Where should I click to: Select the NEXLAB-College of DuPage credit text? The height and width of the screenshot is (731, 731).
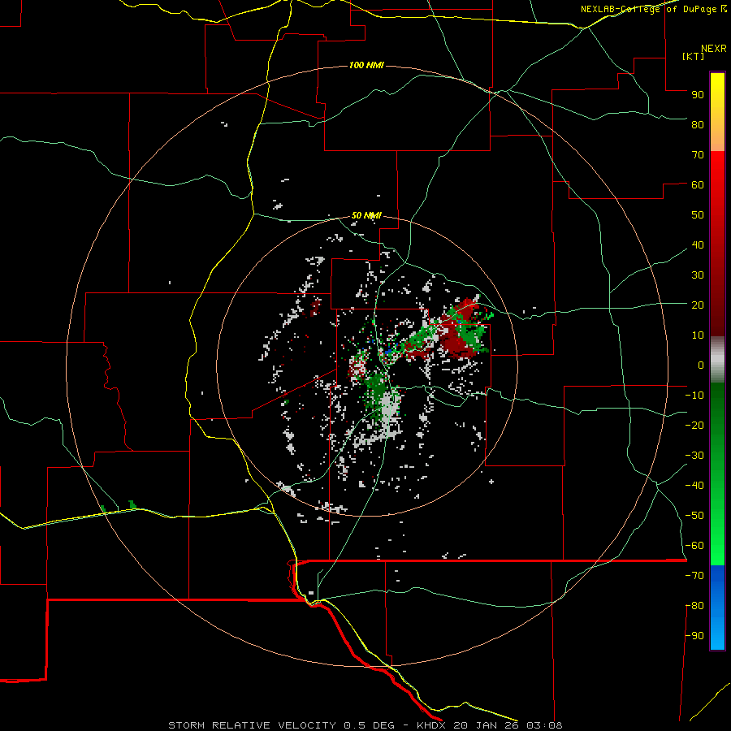654,9
